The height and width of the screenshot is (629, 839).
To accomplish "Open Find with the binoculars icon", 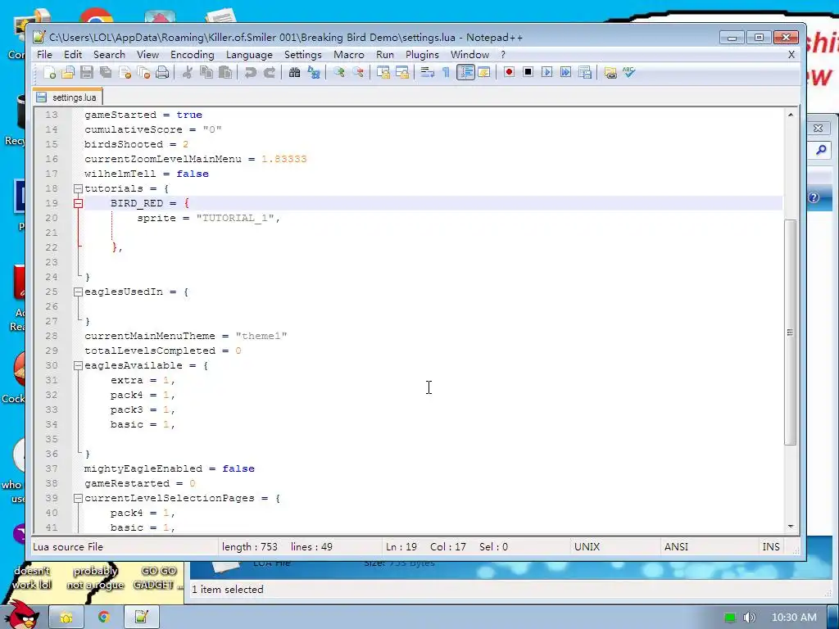I will click(x=294, y=72).
